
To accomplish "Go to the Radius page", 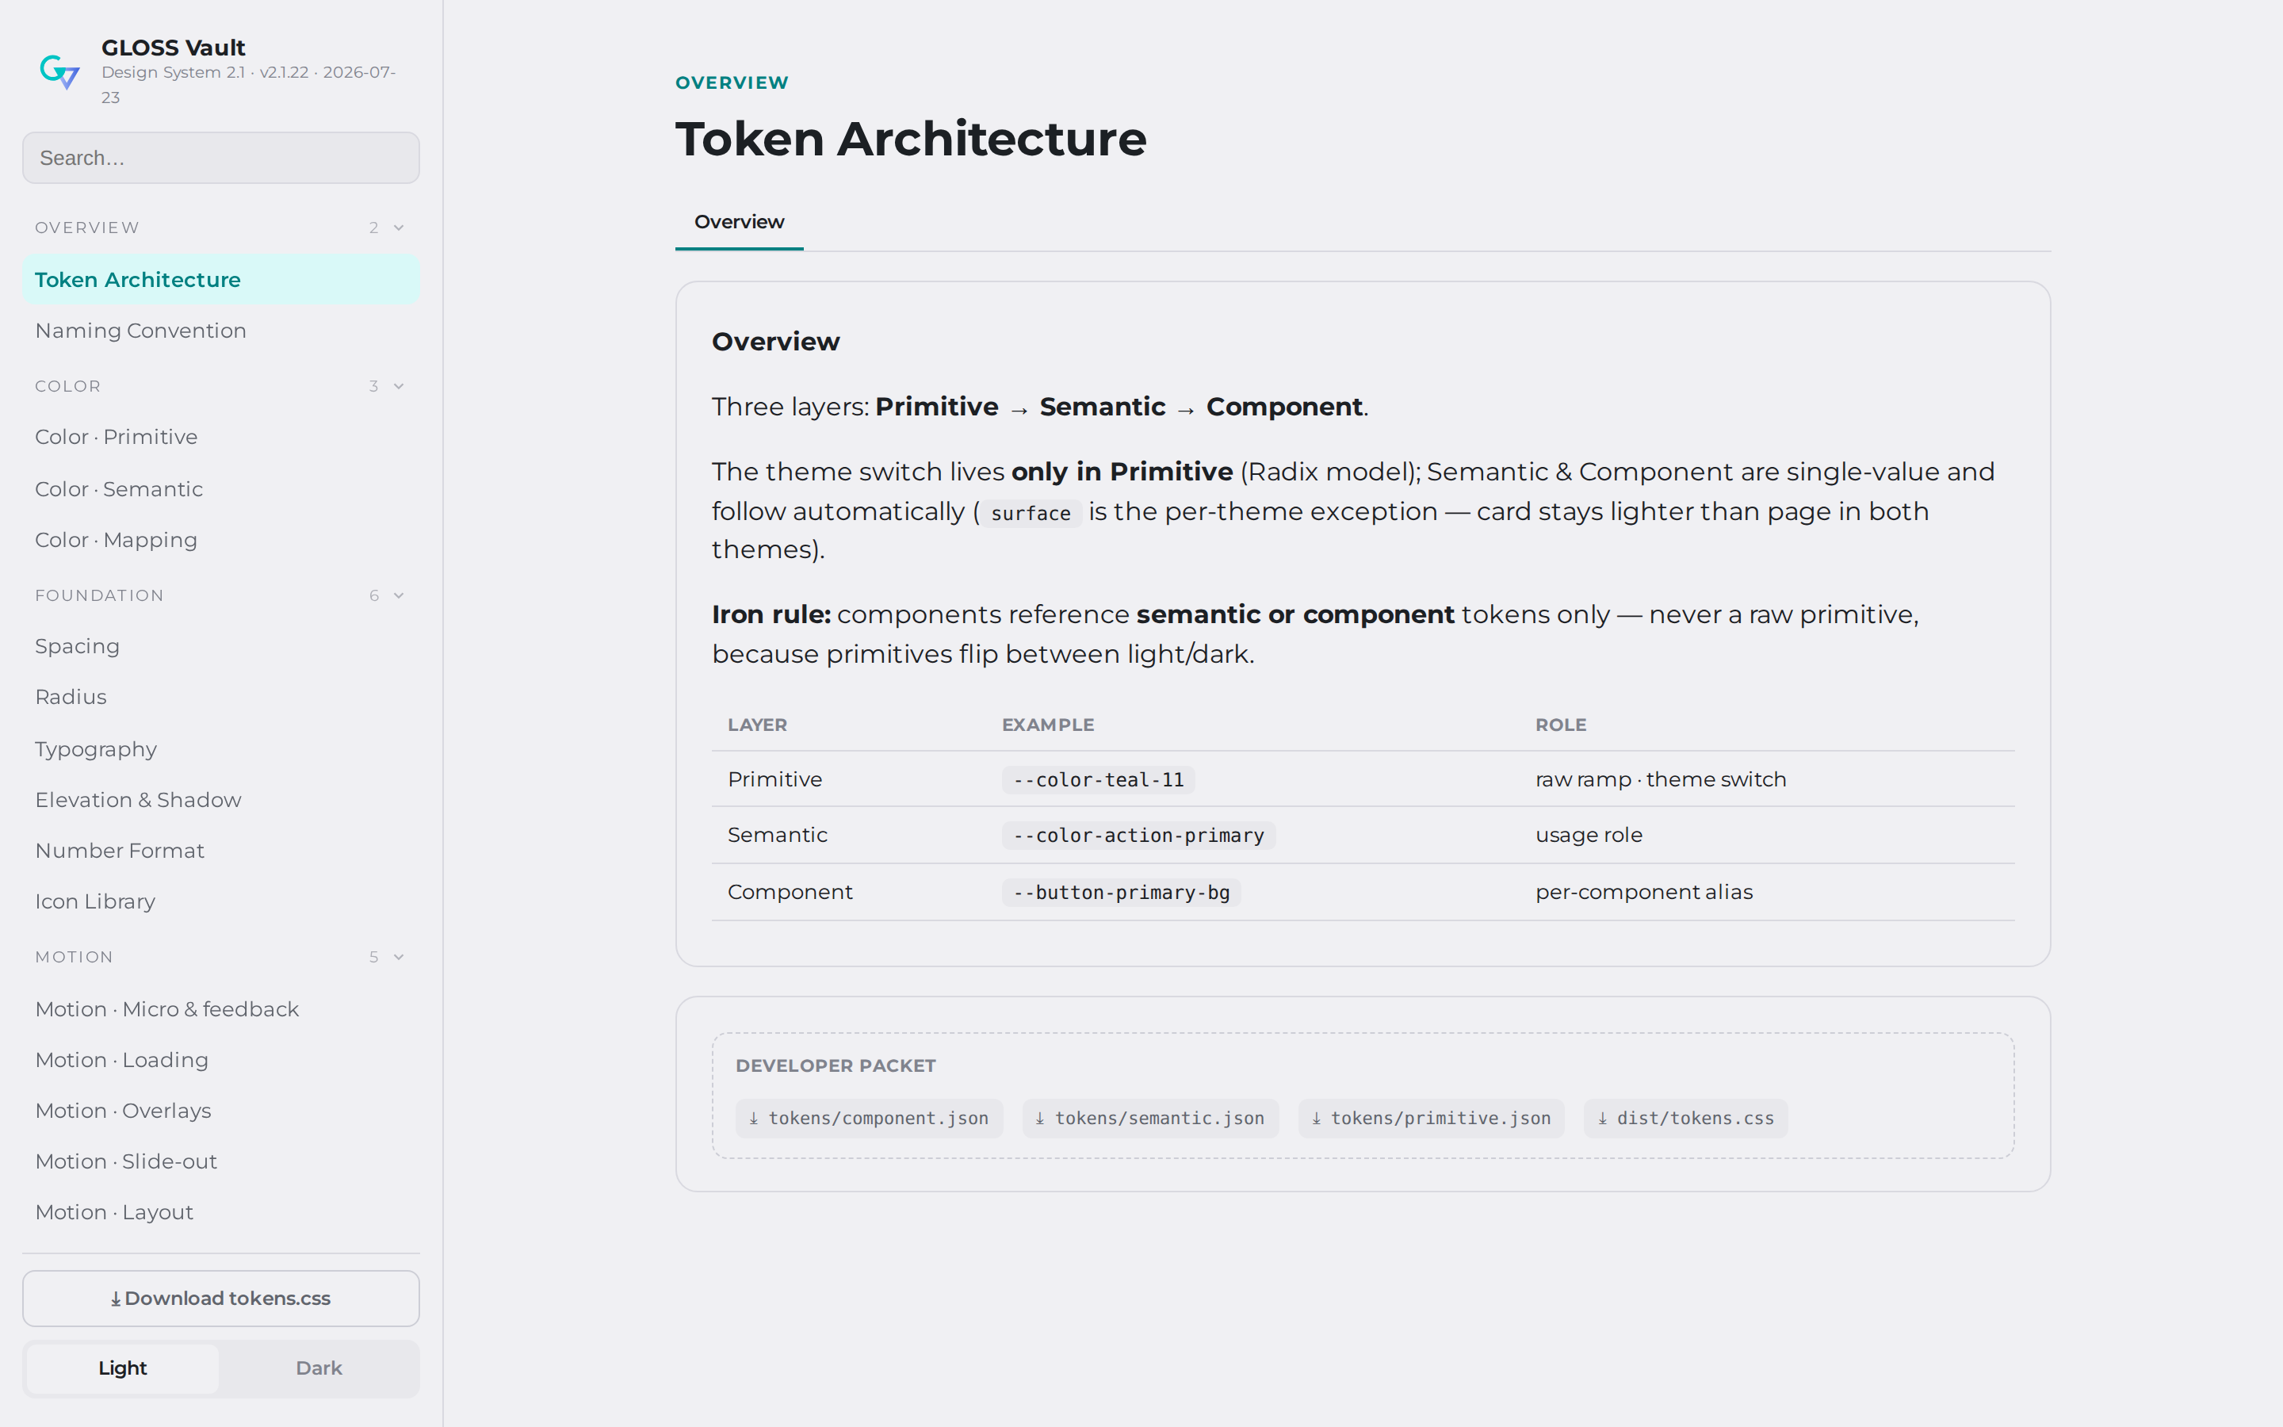I will (x=220, y=698).
